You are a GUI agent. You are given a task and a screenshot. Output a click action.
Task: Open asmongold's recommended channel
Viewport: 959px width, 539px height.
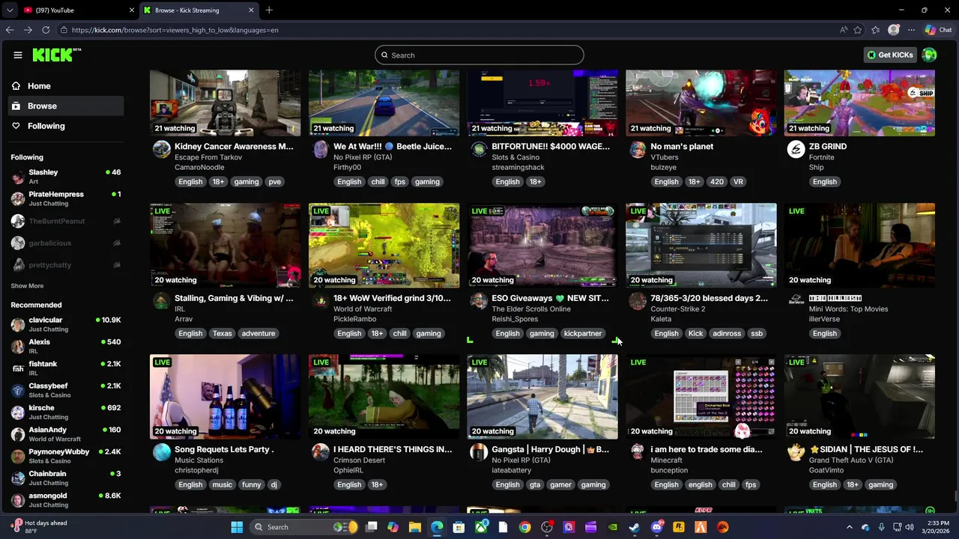pos(65,500)
